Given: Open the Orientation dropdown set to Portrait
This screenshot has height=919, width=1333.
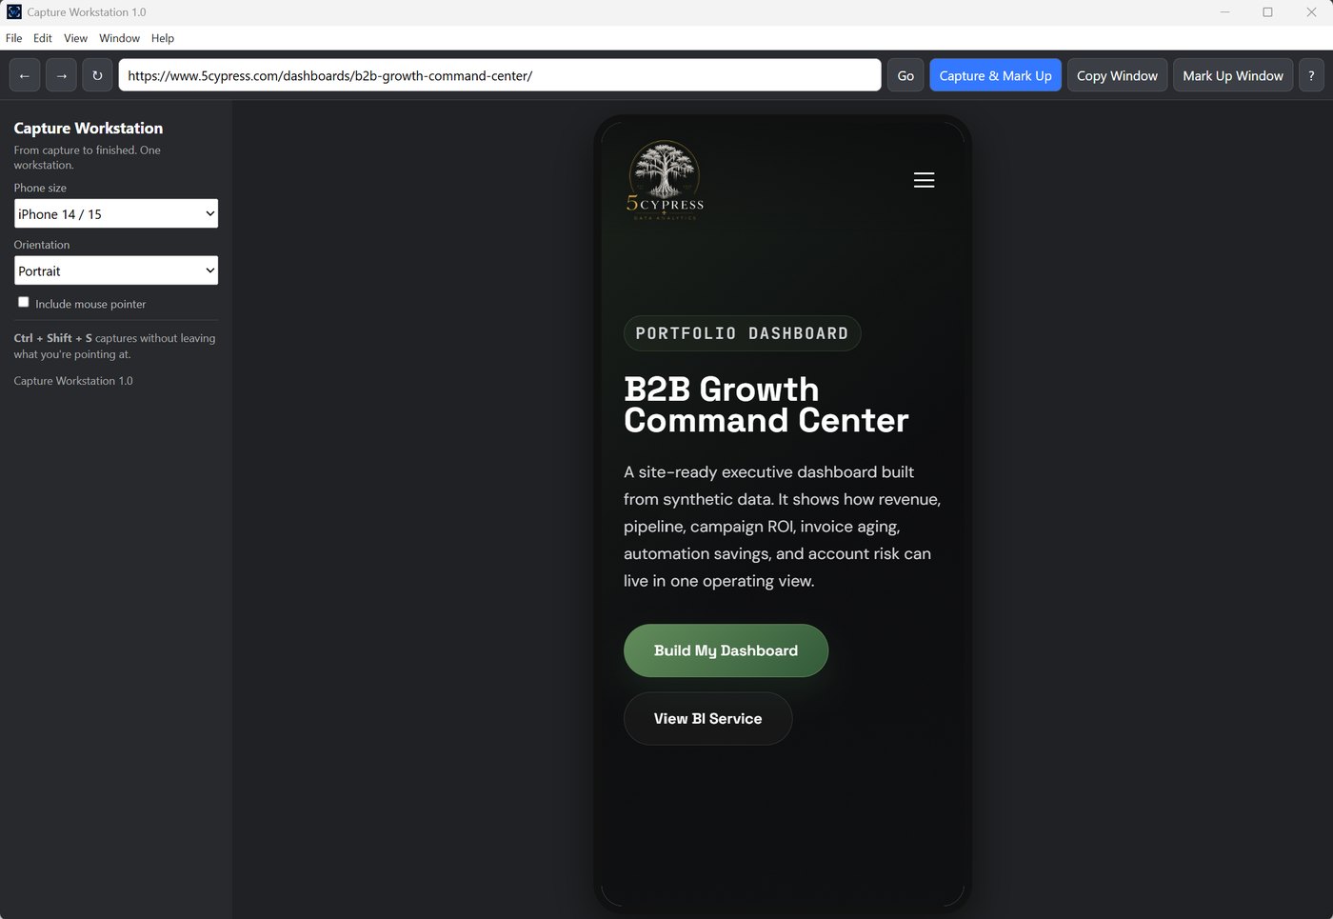Looking at the screenshot, I should pyautogui.click(x=116, y=270).
